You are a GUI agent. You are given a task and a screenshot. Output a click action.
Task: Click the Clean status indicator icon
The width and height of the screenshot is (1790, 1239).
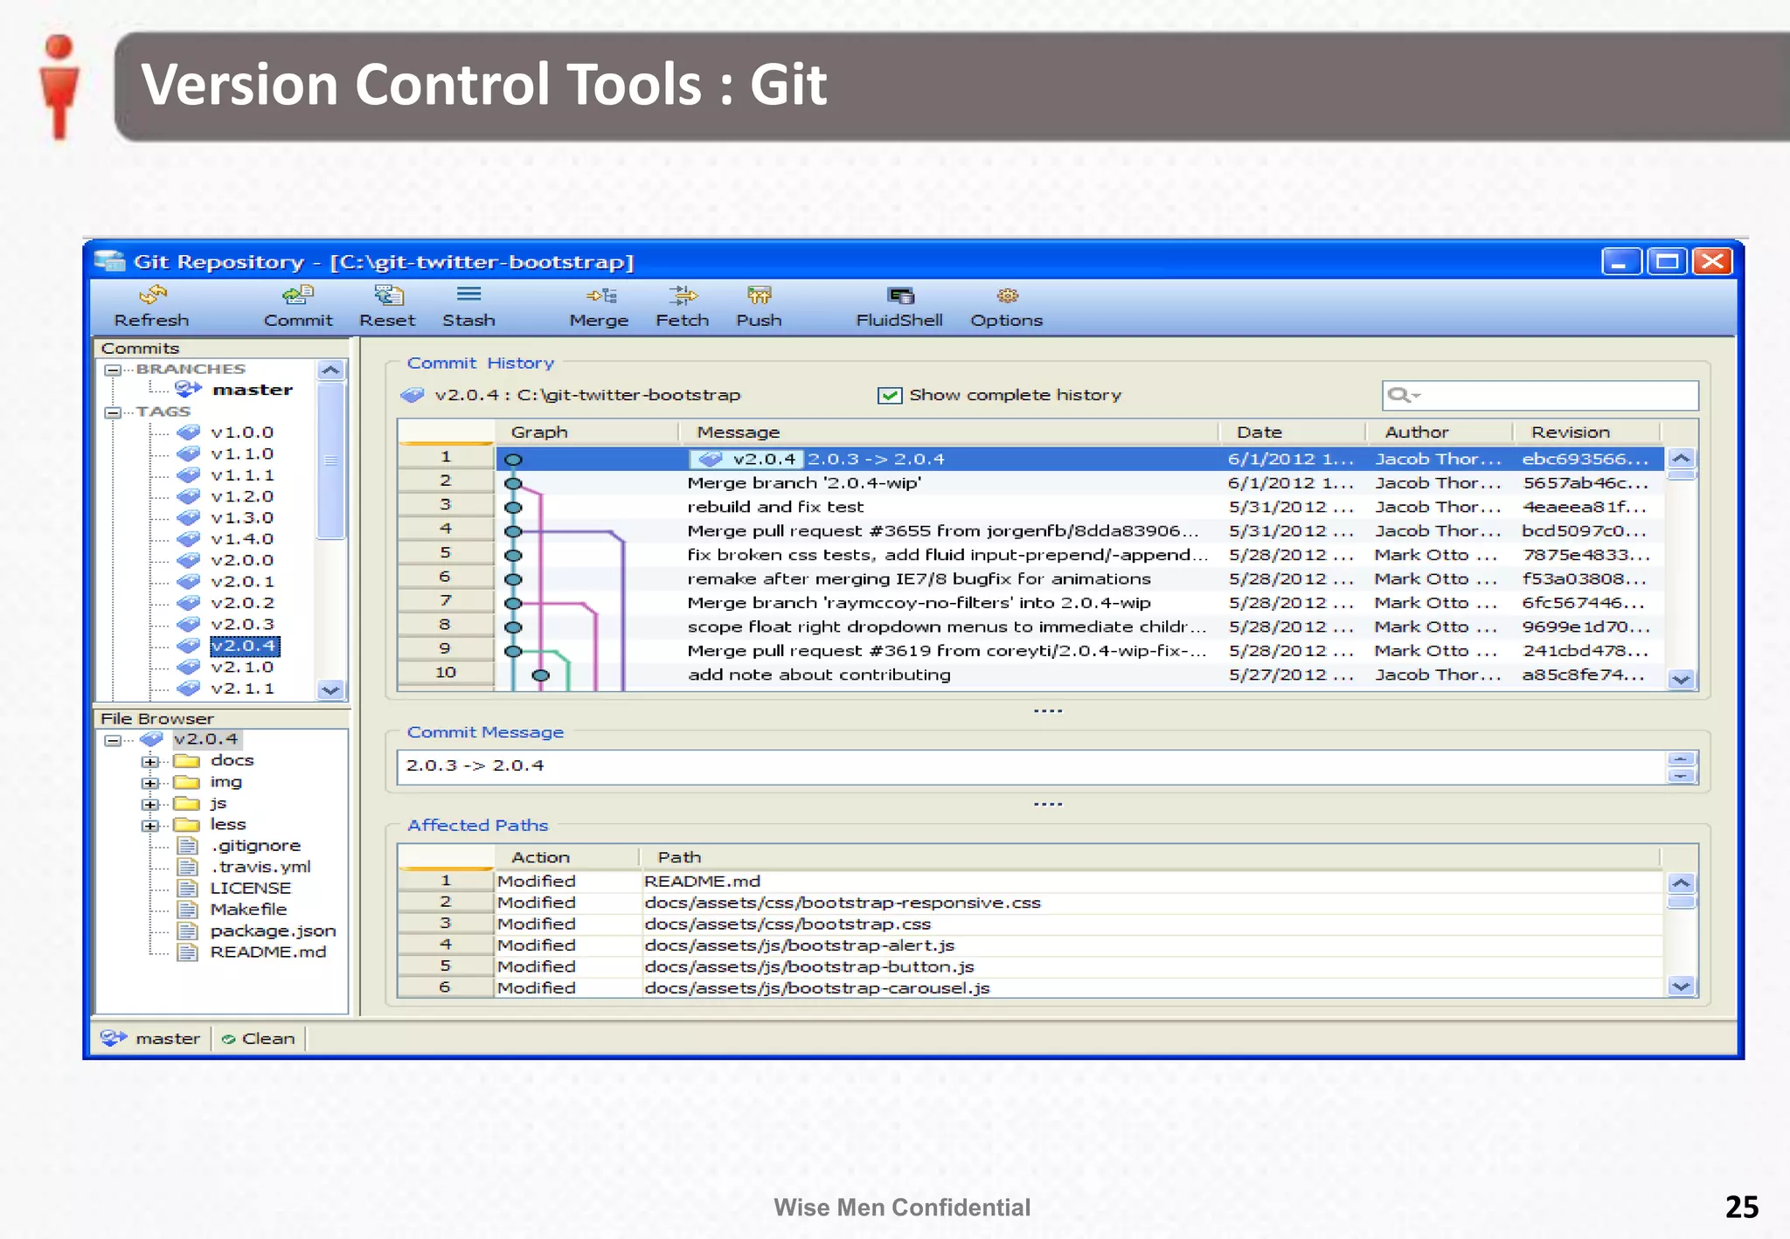pos(228,1039)
